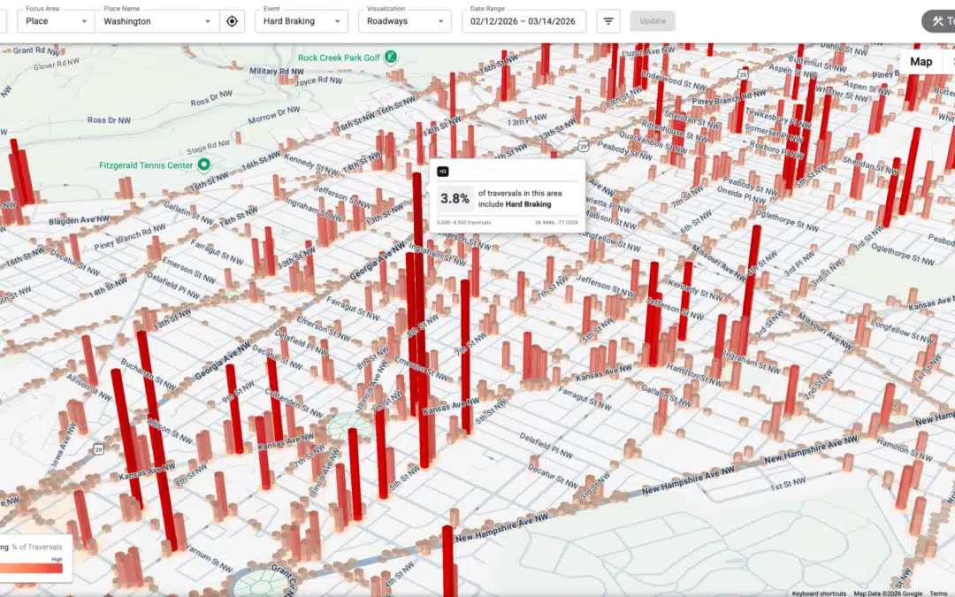Click the Military Rd NW street label
The height and width of the screenshot is (597, 955).
[277, 72]
